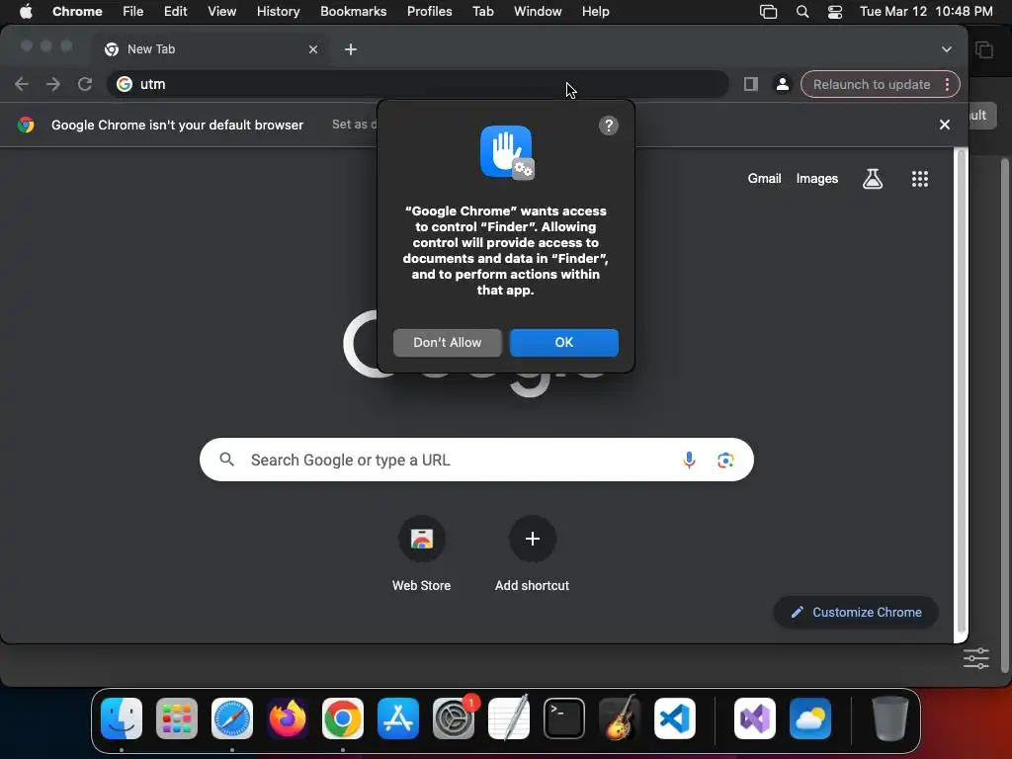Viewport: 1012px width, 759px height.
Task: Open the Web Store shortcut
Action: [421, 539]
